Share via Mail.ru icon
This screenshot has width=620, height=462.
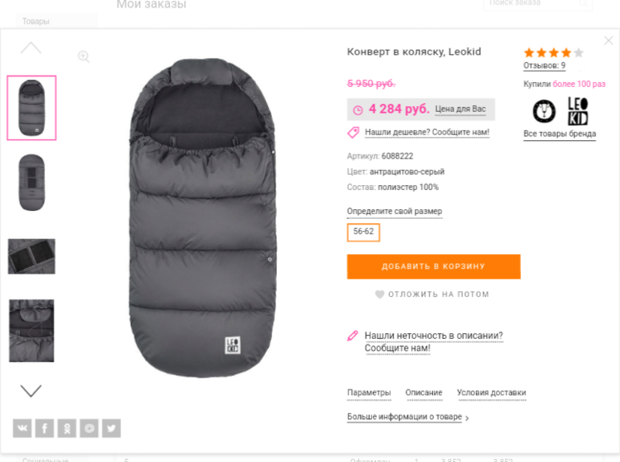89,428
